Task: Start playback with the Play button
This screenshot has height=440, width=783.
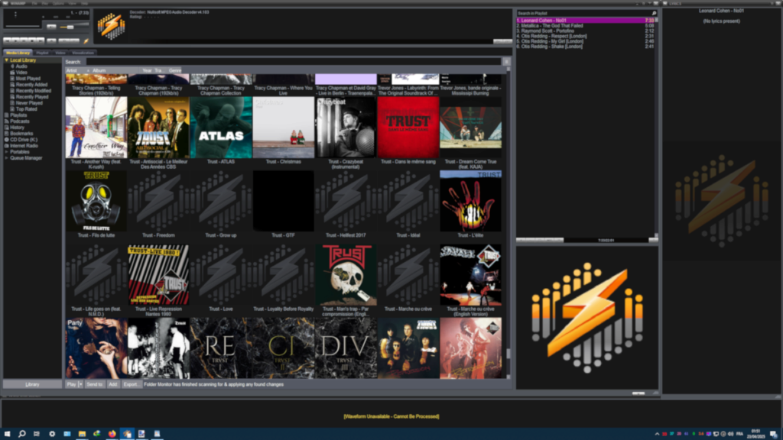Action: (15, 40)
